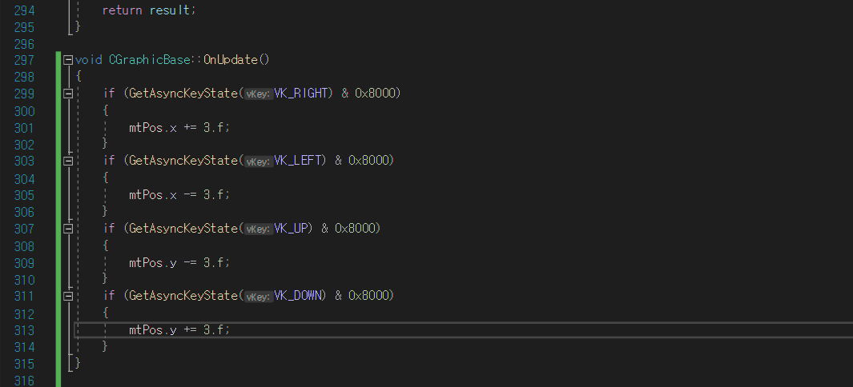Place cursor on VK_DOWN constant
This screenshot has height=387, width=853.
tap(300, 296)
